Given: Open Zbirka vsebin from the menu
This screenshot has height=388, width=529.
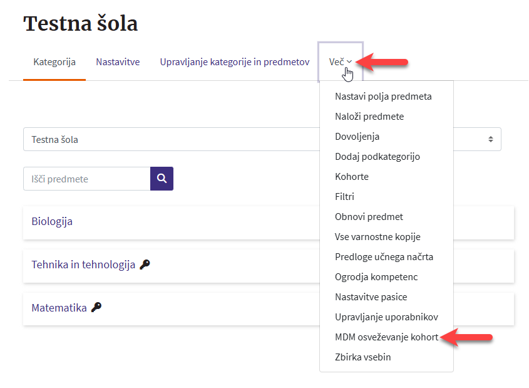Looking at the screenshot, I should [362, 357].
